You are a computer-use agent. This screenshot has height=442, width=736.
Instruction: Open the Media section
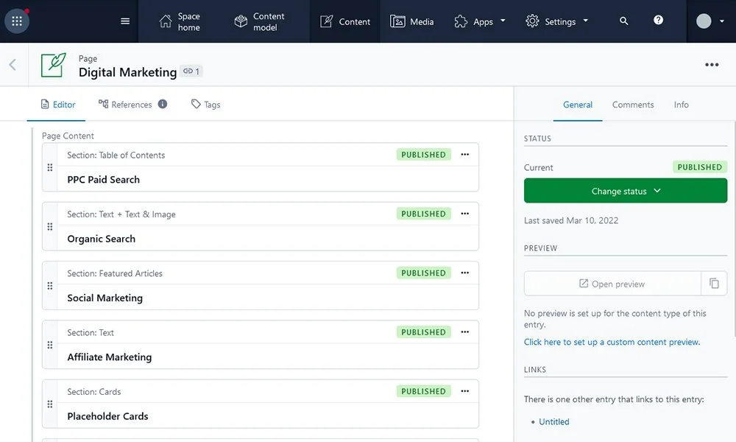coord(411,21)
